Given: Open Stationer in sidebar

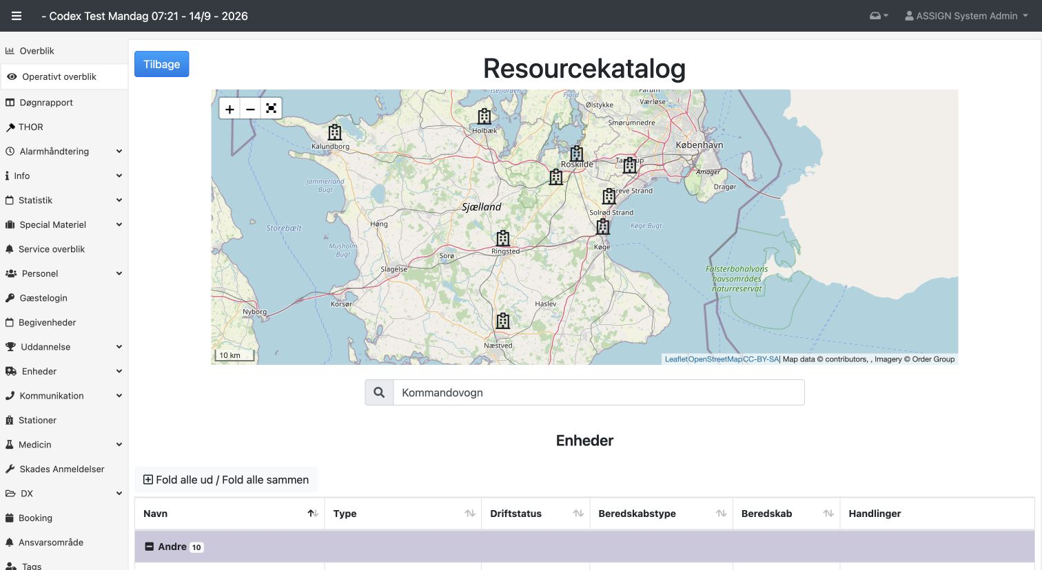Looking at the screenshot, I should (64, 420).
